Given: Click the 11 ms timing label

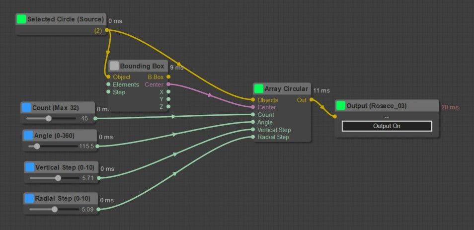Looking at the screenshot, I should tap(321, 90).
